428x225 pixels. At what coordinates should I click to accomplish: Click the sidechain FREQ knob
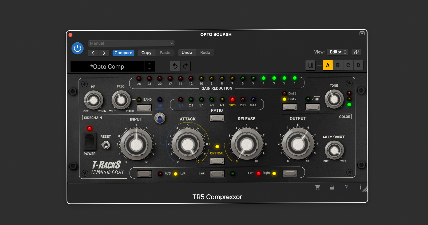pos(121,100)
